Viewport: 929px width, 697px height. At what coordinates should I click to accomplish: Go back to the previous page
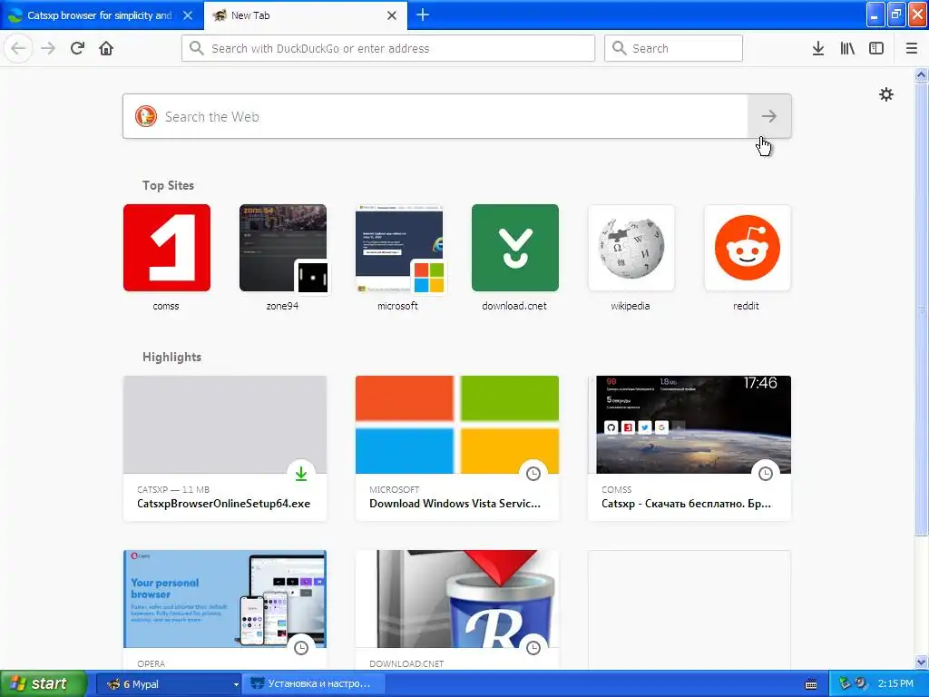[18, 48]
